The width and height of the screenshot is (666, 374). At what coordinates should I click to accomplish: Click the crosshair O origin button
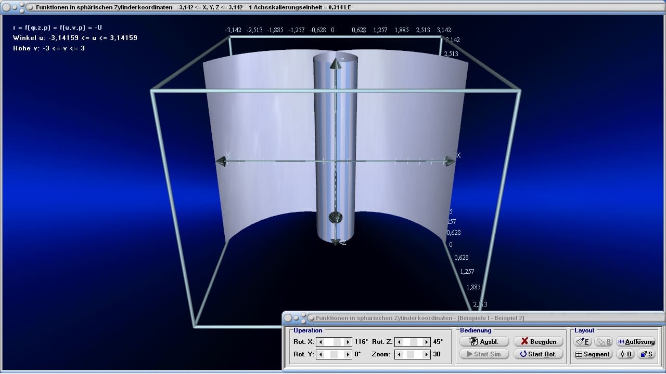[x=625, y=354]
